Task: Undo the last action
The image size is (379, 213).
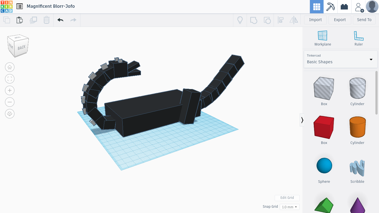Action: coord(60,20)
